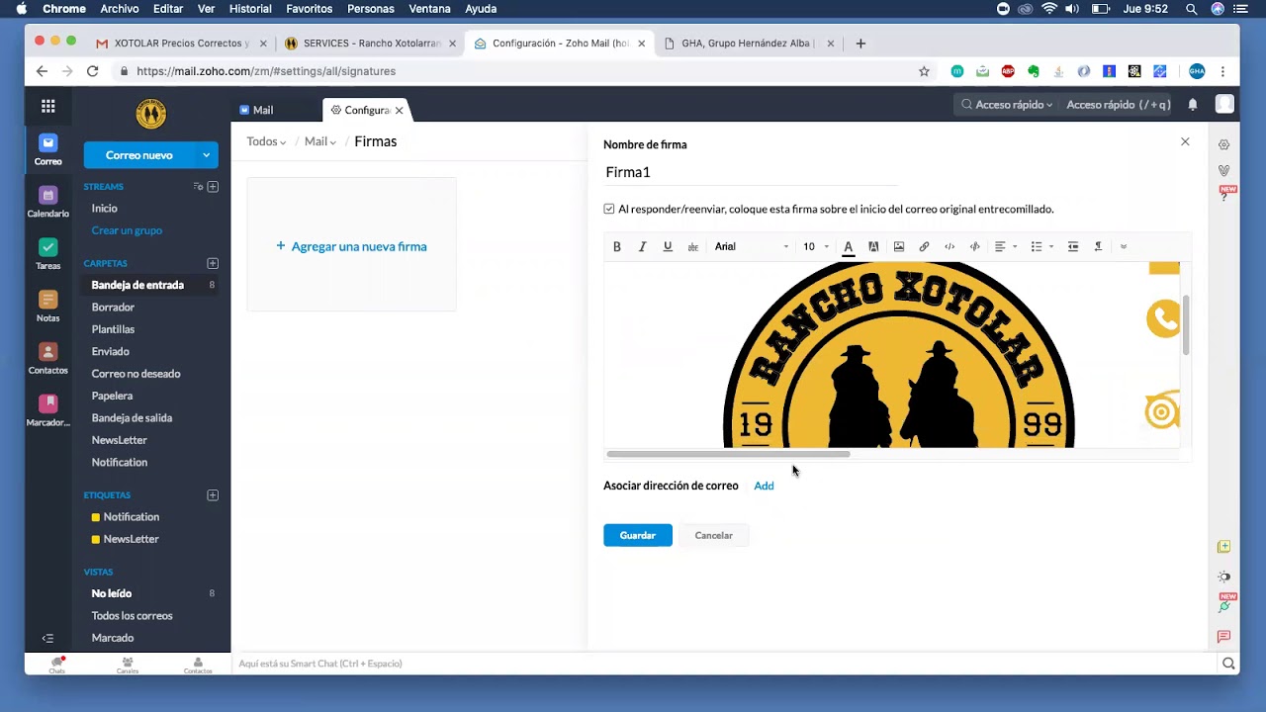Screen dimensions: 1266x712
Task: Open the notifications bell
Action: [1193, 105]
